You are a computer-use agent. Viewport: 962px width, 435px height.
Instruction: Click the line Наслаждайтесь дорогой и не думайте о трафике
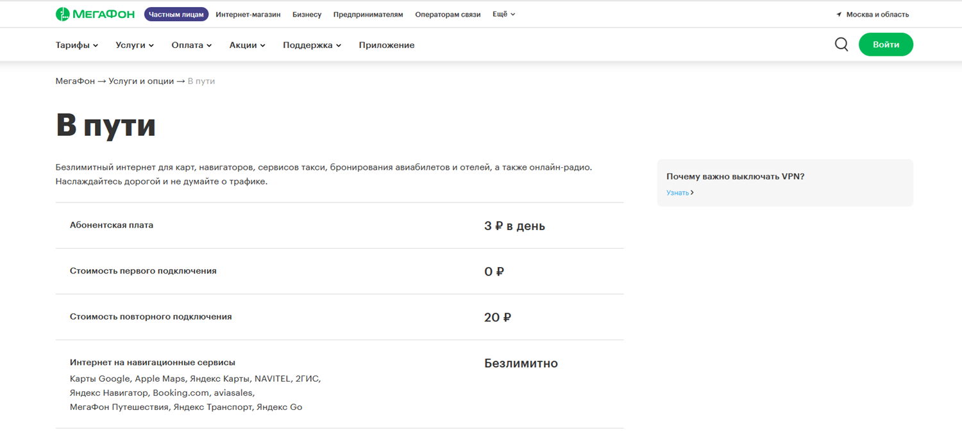point(162,181)
